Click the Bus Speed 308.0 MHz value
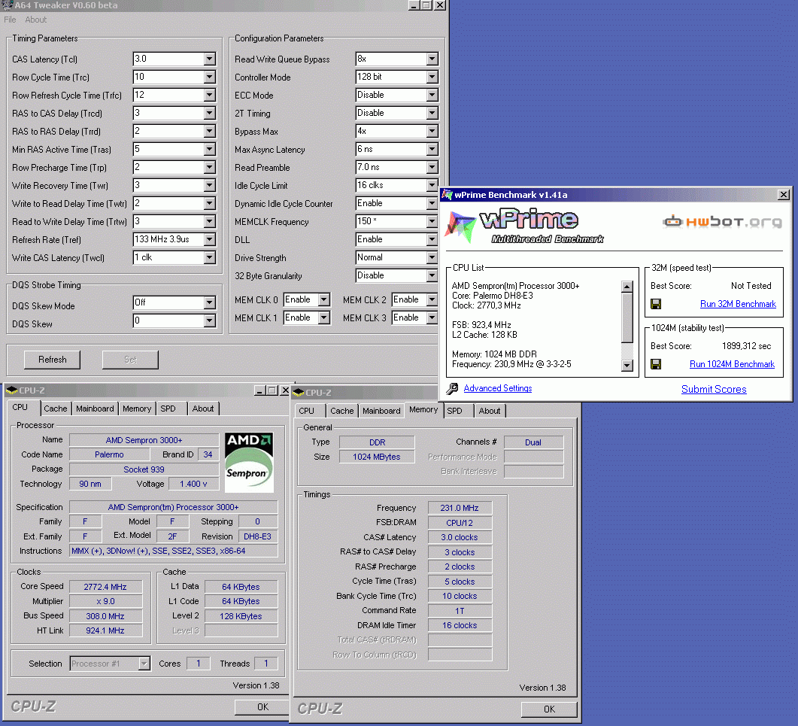 [x=105, y=616]
